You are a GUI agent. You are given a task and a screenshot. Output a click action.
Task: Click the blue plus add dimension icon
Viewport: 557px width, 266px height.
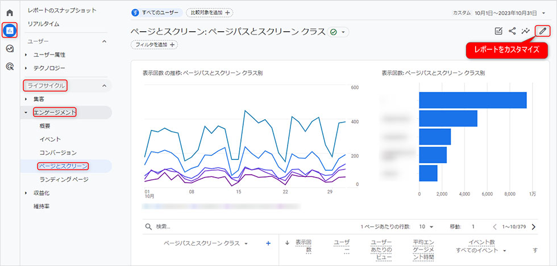pyautogui.click(x=268, y=243)
